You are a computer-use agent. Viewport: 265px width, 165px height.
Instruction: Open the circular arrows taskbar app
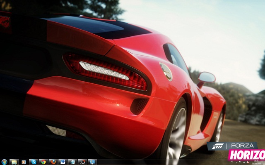pos(82,162)
